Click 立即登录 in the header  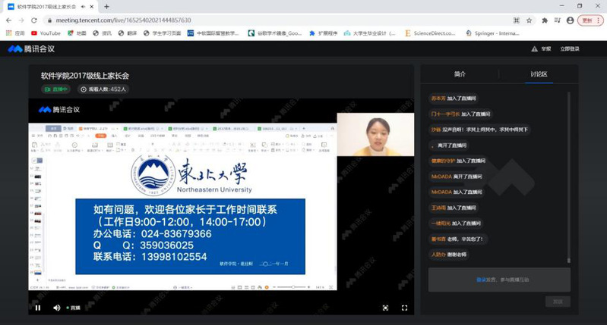pyautogui.click(x=570, y=49)
